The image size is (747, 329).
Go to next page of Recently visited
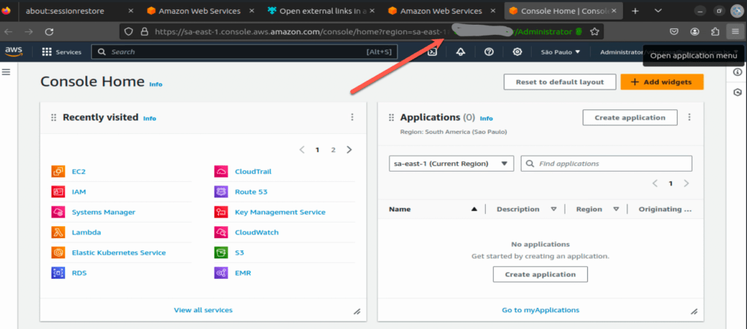349,150
